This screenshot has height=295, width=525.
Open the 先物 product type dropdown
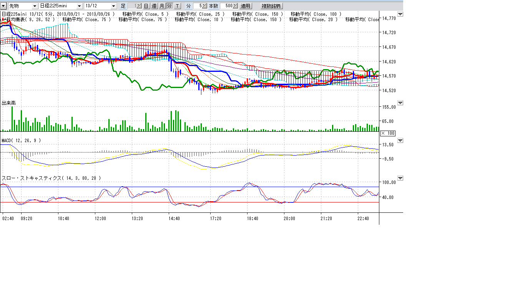[x=35, y=6]
